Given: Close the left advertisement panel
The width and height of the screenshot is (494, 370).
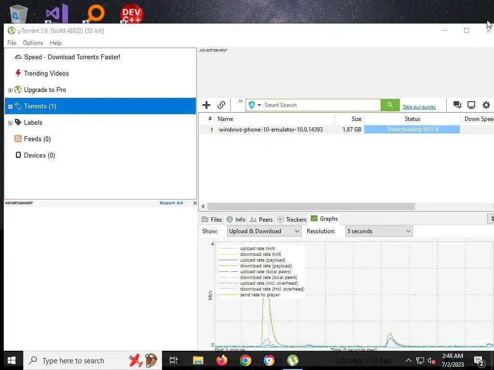Looking at the screenshot, I should coord(195,203).
